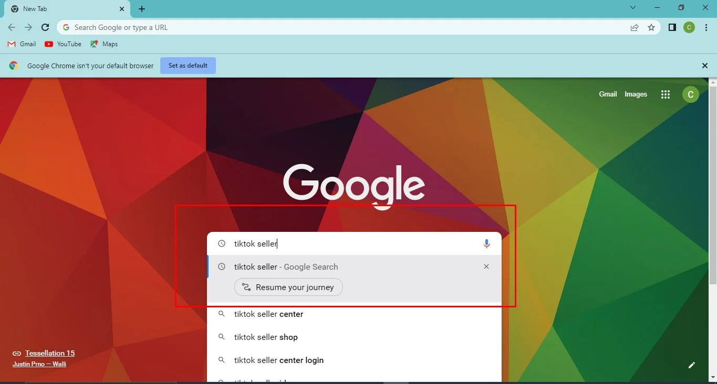Open the Google apps grid
This screenshot has height=384, width=717.
pos(666,94)
